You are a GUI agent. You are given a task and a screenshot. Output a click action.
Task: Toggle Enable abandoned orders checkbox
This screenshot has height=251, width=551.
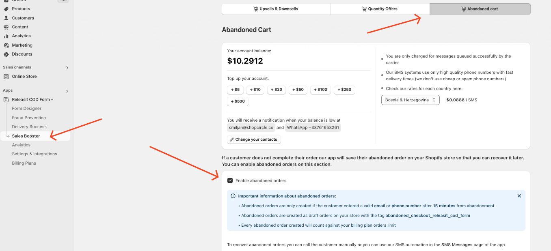230,180
